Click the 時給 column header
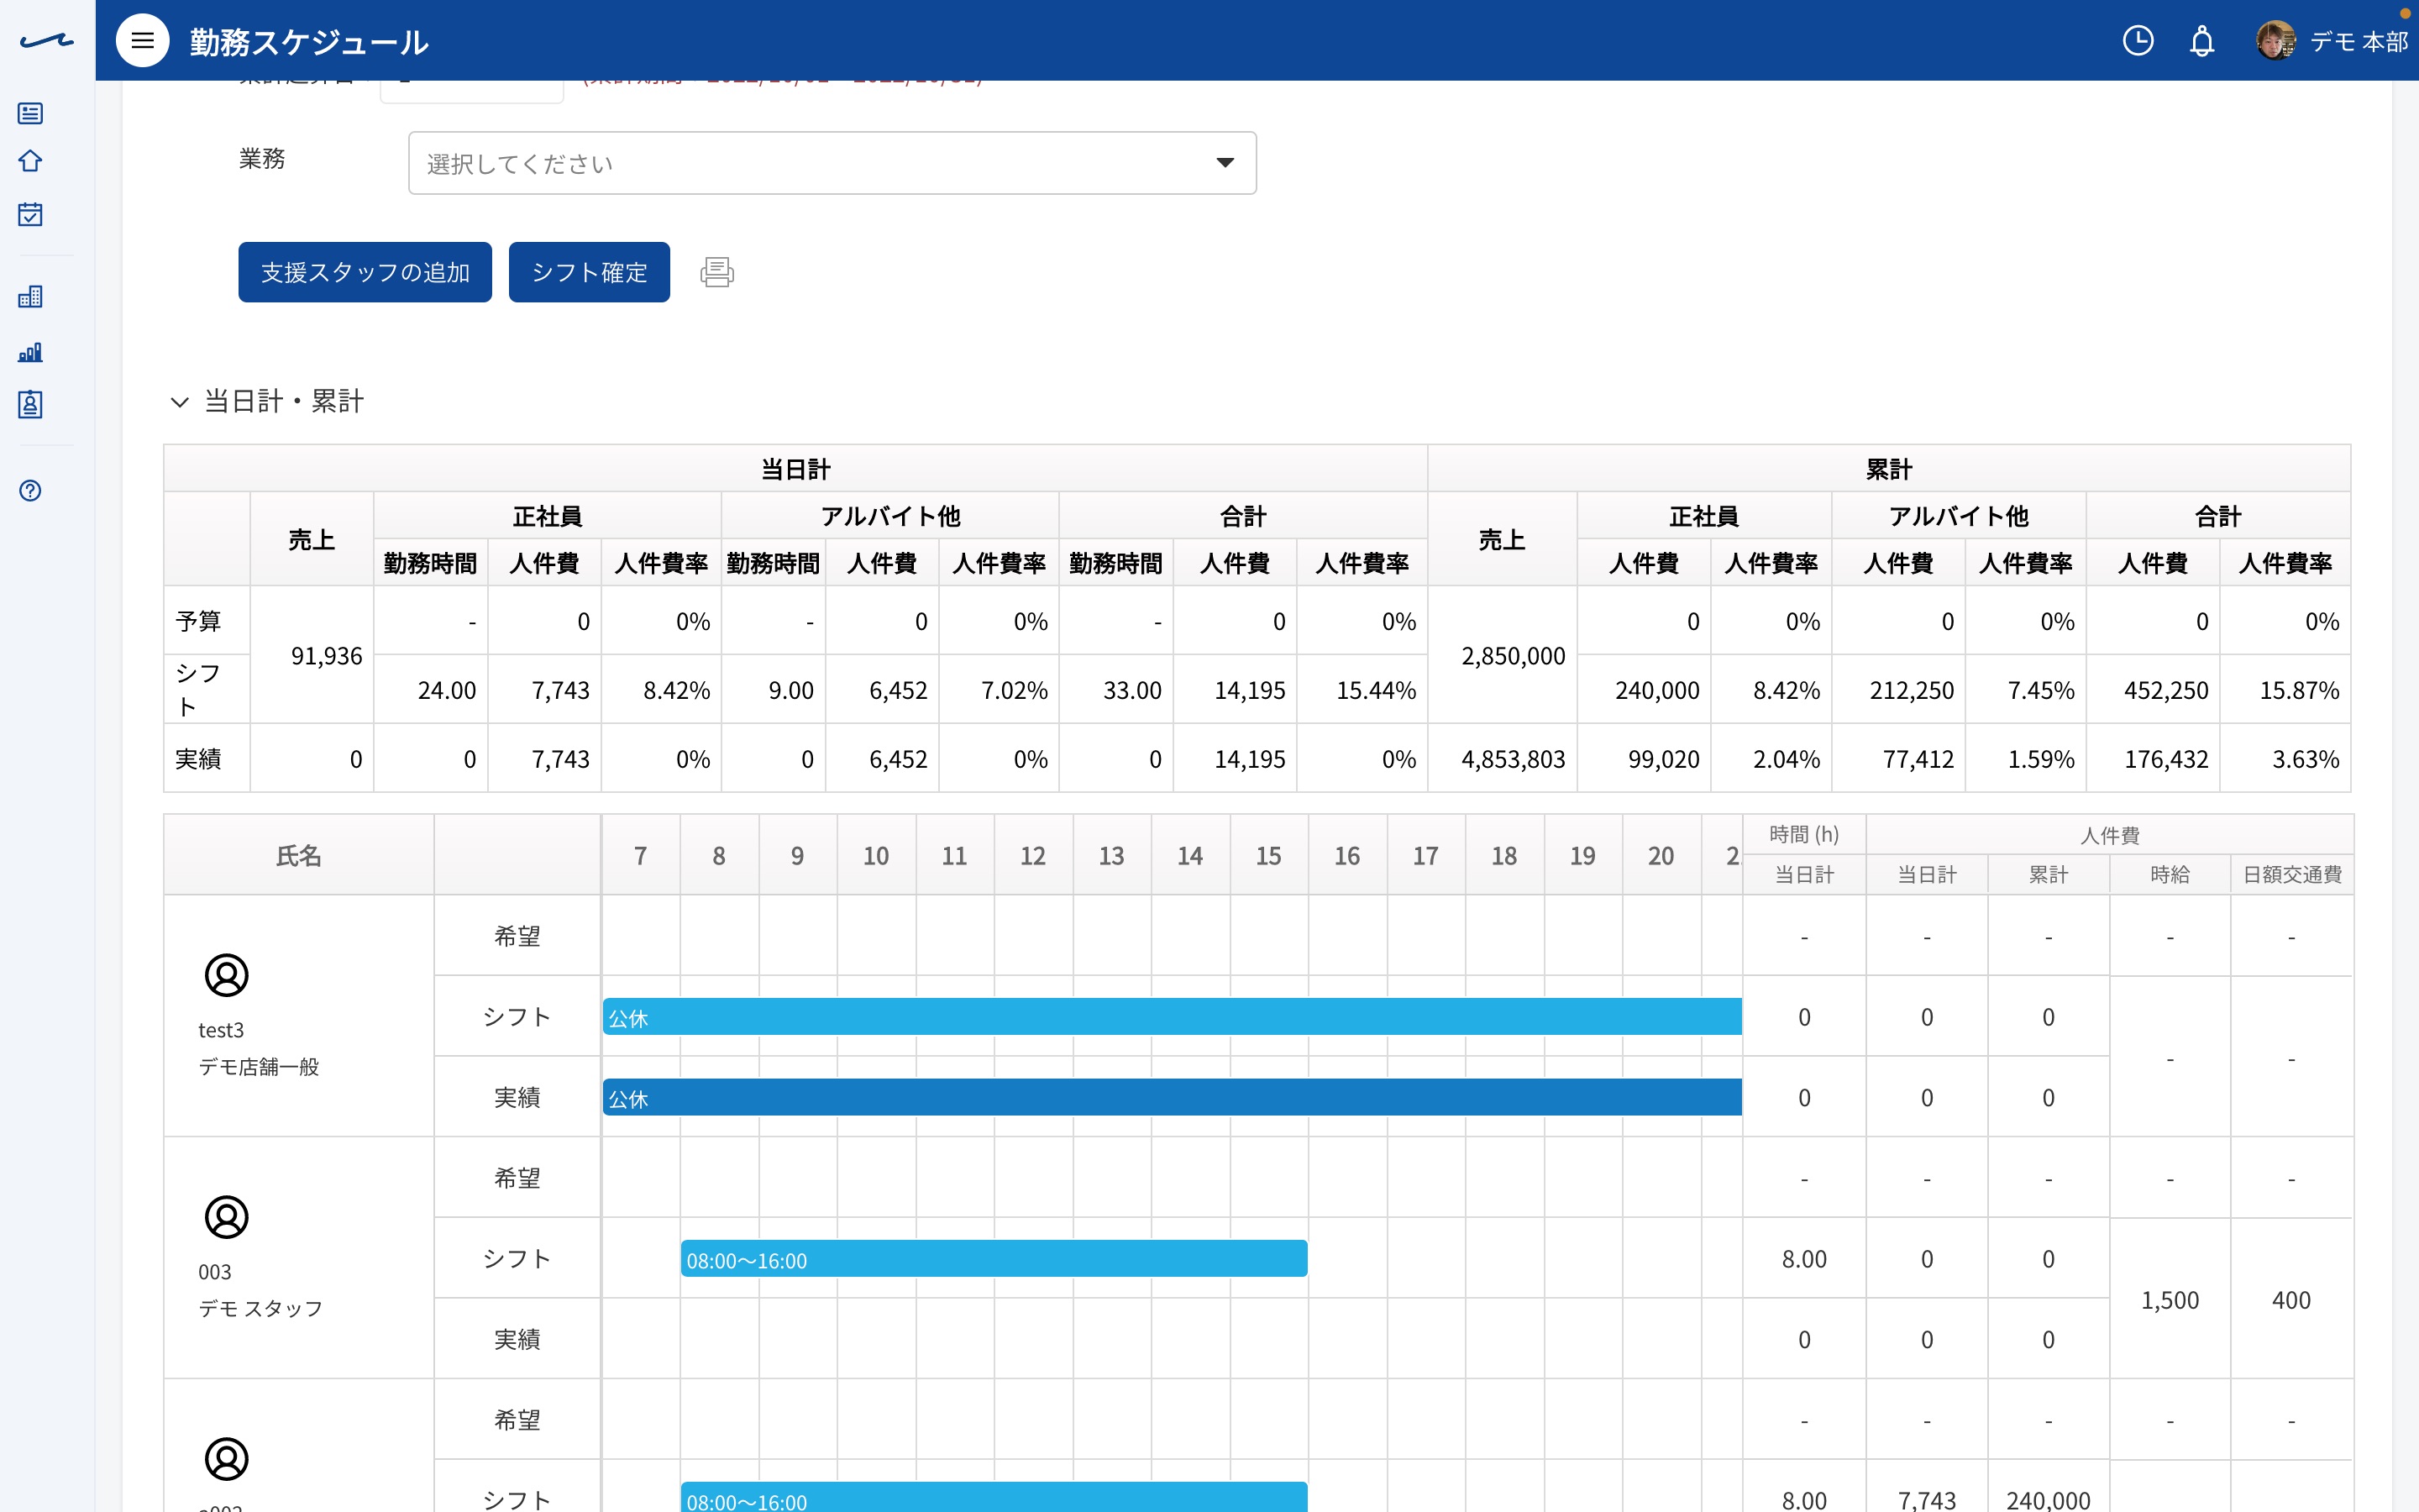This screenshot has height=1512, width=2419. pyautogui.click(x=2170, y=875)
